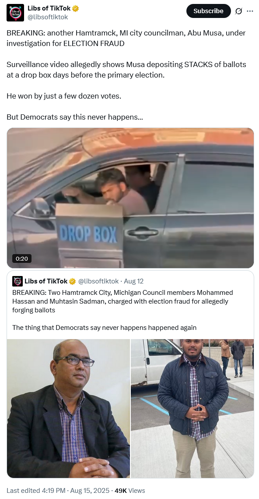
Task: Click the quoted tweet's verified badge
Action: [x=73, y=281]
